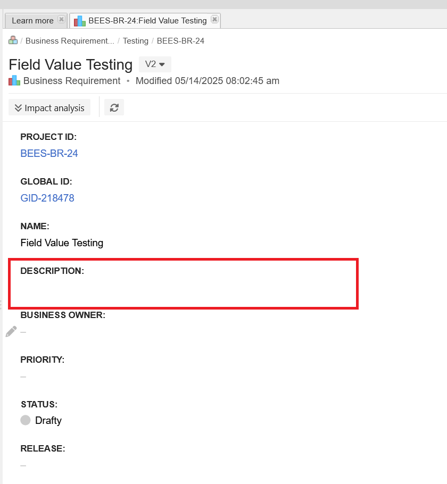This screenshot has height=484, width=447.
Task: Close the Learn more tab
Action: (x=62, y=20)
